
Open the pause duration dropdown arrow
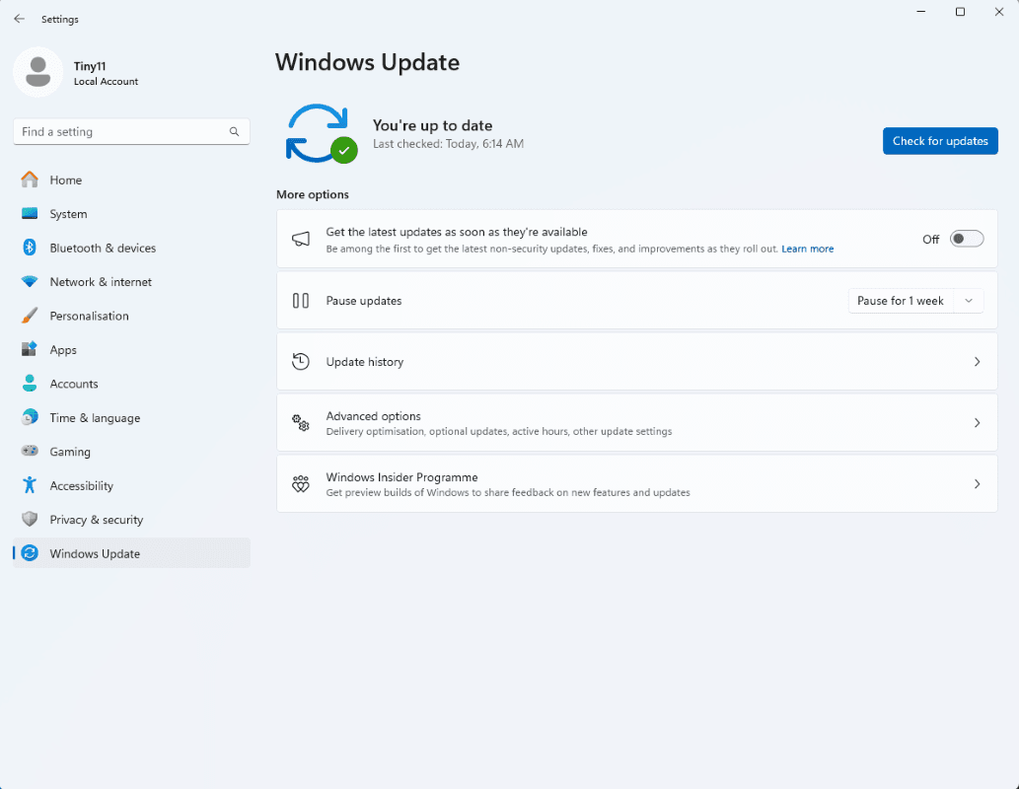pyautogui.click(x=969, y=301)
